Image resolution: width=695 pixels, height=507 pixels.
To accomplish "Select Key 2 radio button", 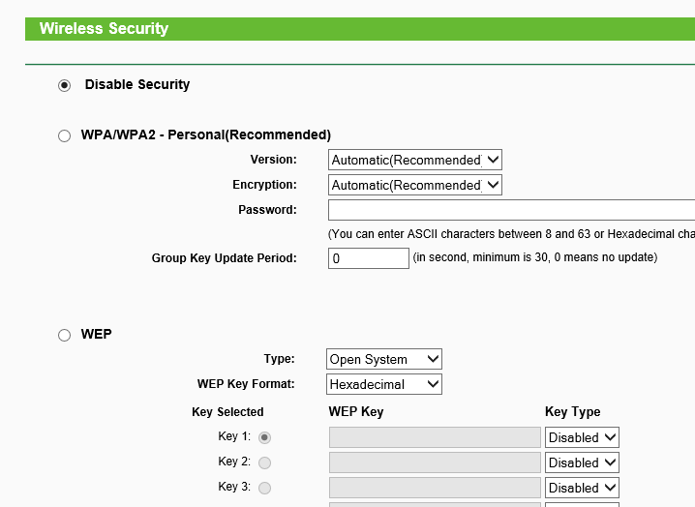I will pyautogui.click(x=264, y=463).
